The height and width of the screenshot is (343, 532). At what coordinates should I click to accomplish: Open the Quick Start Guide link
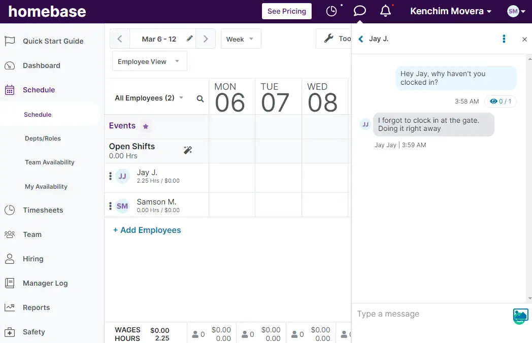point(53,41)
